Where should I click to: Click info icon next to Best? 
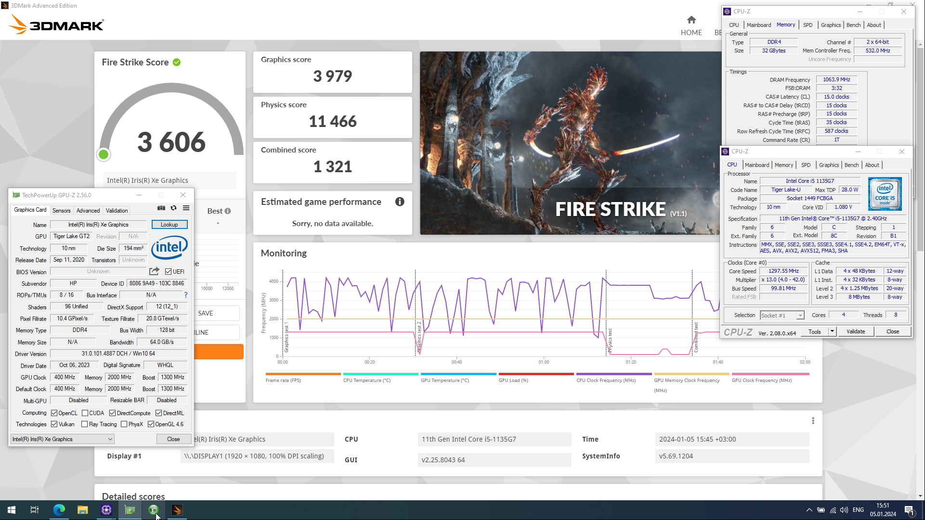coord(228,211)
